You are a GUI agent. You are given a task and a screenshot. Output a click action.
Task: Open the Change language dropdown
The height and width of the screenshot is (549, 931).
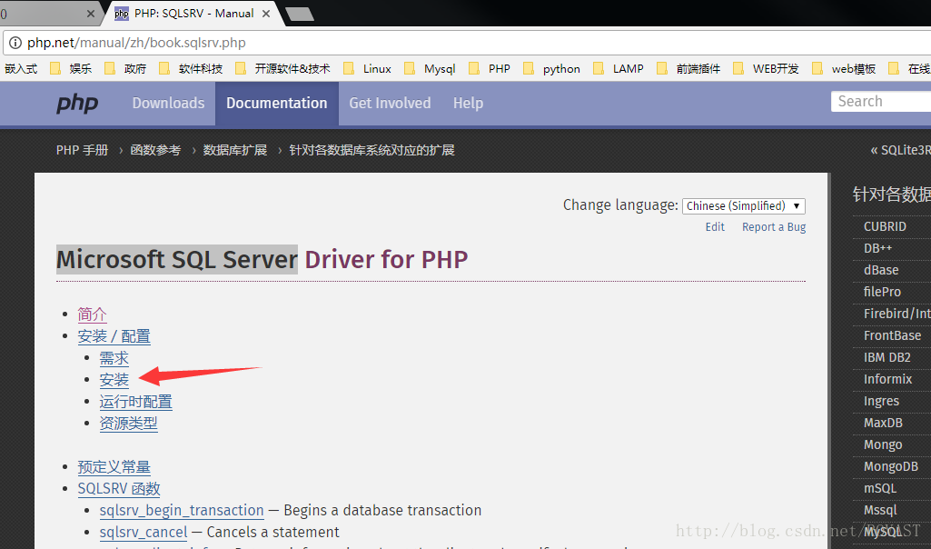point(744,206)
